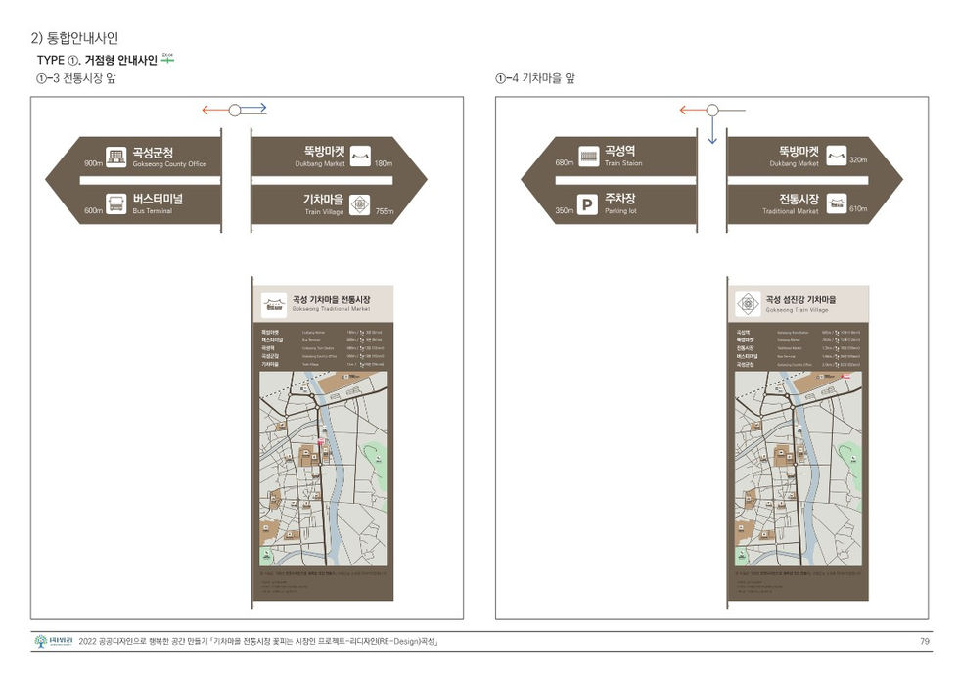The height and width of the screenshot is (677, 959).
Task: Click the '680m' distance text
Action: pyautogui.click(x=565, y=162)
